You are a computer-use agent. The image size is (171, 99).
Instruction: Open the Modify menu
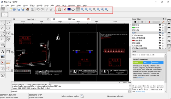39,5
